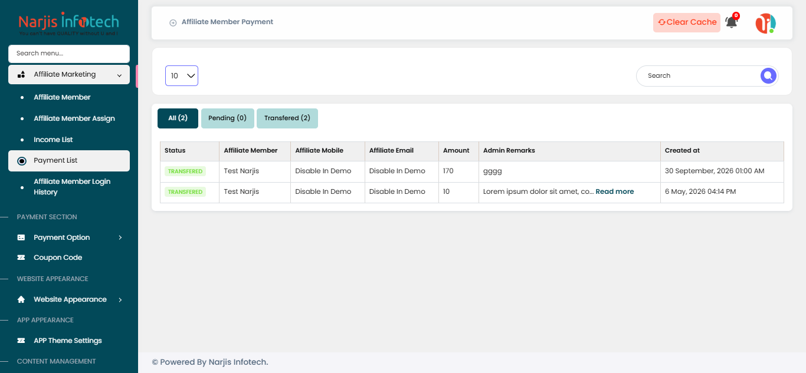806x373 pixels.
Task: Click the APP Theme Settings icon
Action: [21, 341]
